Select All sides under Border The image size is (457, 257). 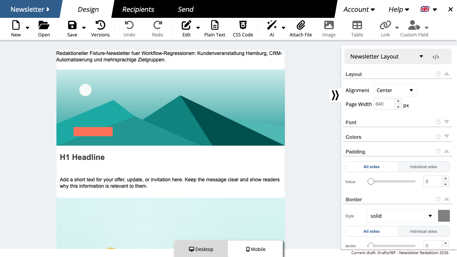point(372,231)
